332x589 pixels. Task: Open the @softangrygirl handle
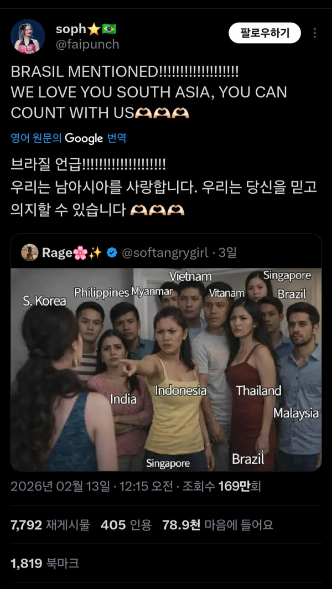[164, 253]
